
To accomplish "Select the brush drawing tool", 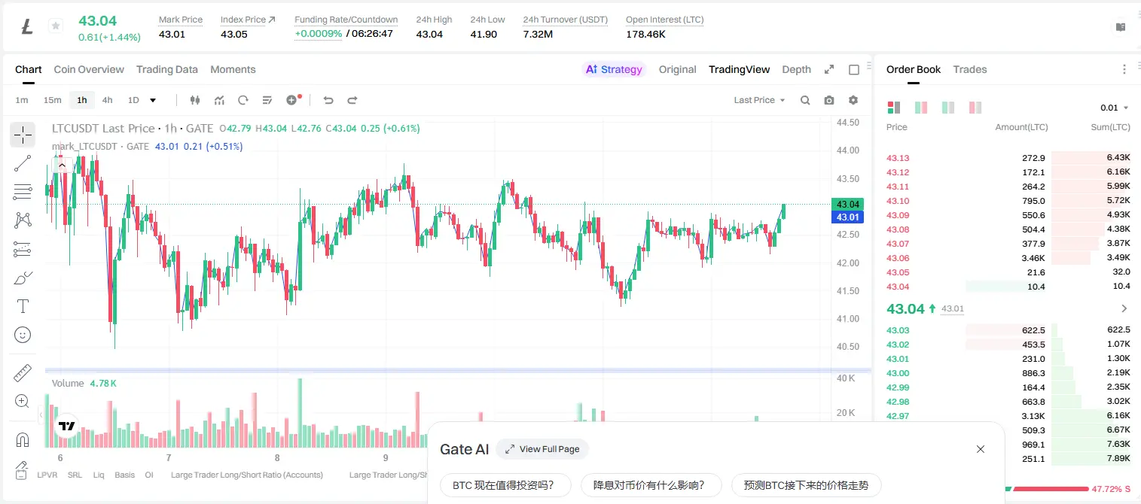I will click(x=23, y=278).
